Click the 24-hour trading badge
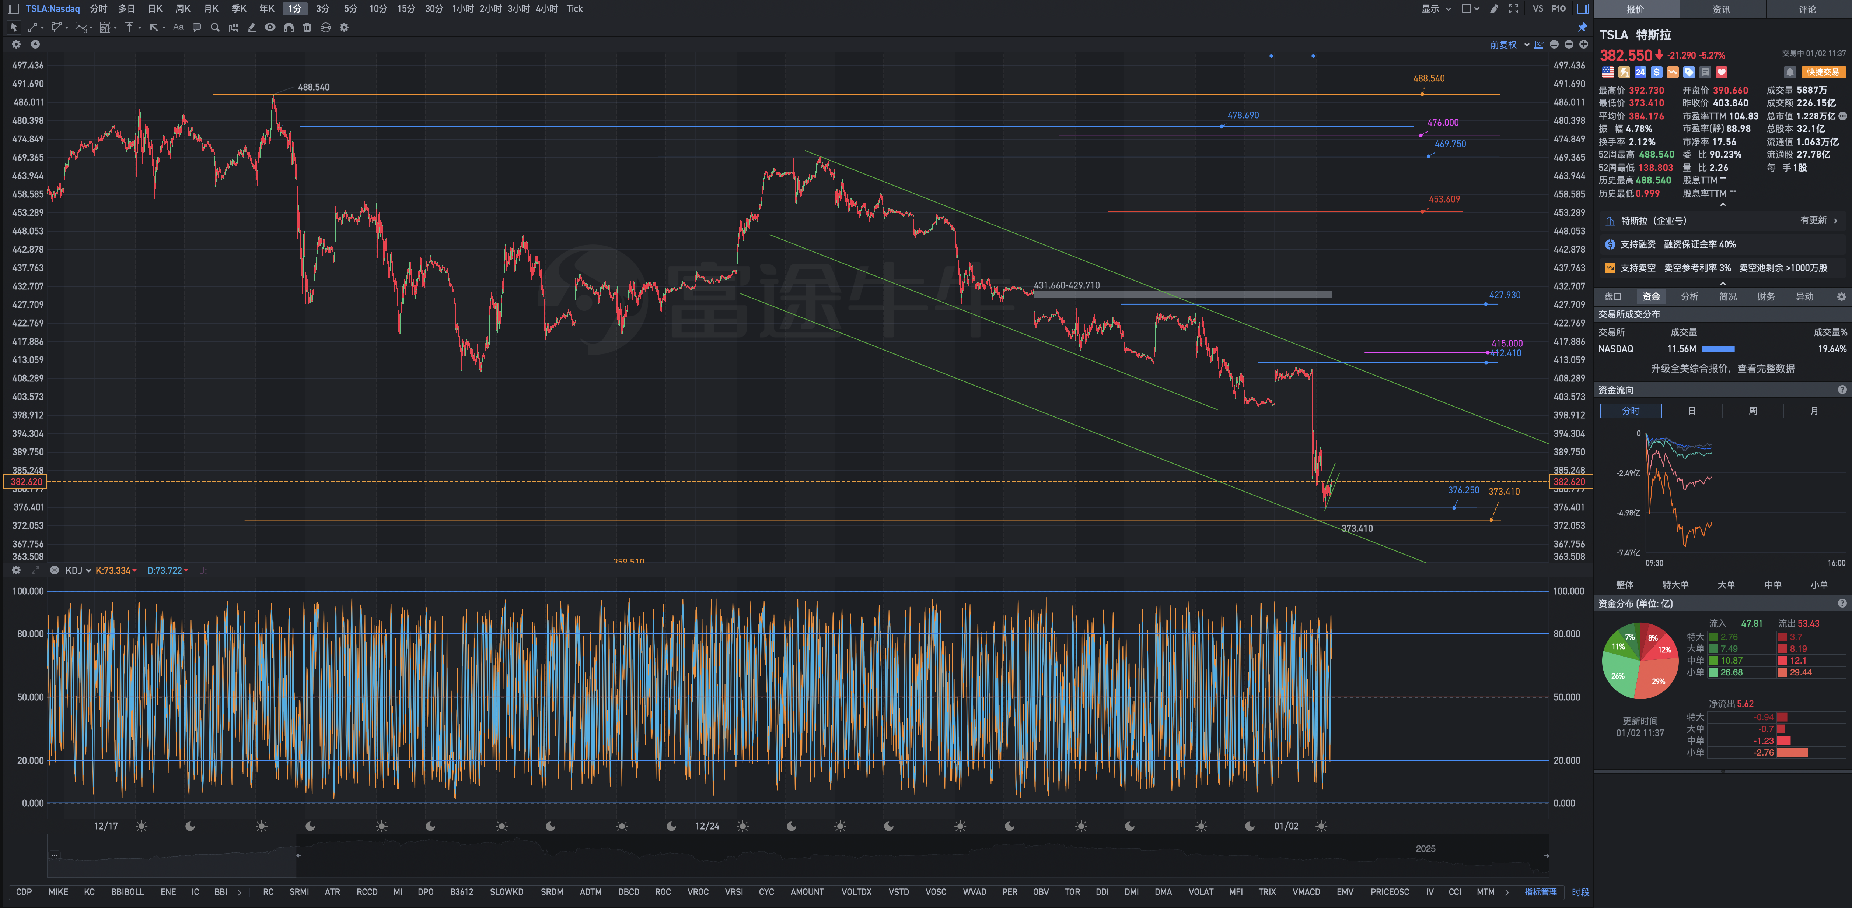The image size is (1852, 908). [x=1640, y=73]
